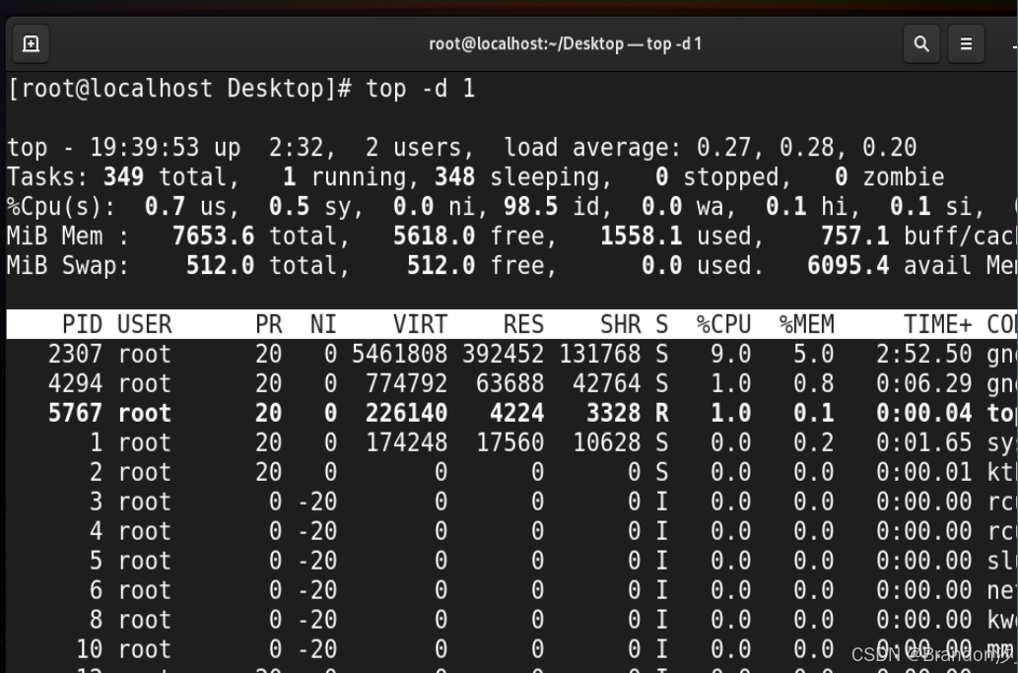Open a new terminal tab
The width and height of the screenshot is (1018, 673).
coord(31,43)
